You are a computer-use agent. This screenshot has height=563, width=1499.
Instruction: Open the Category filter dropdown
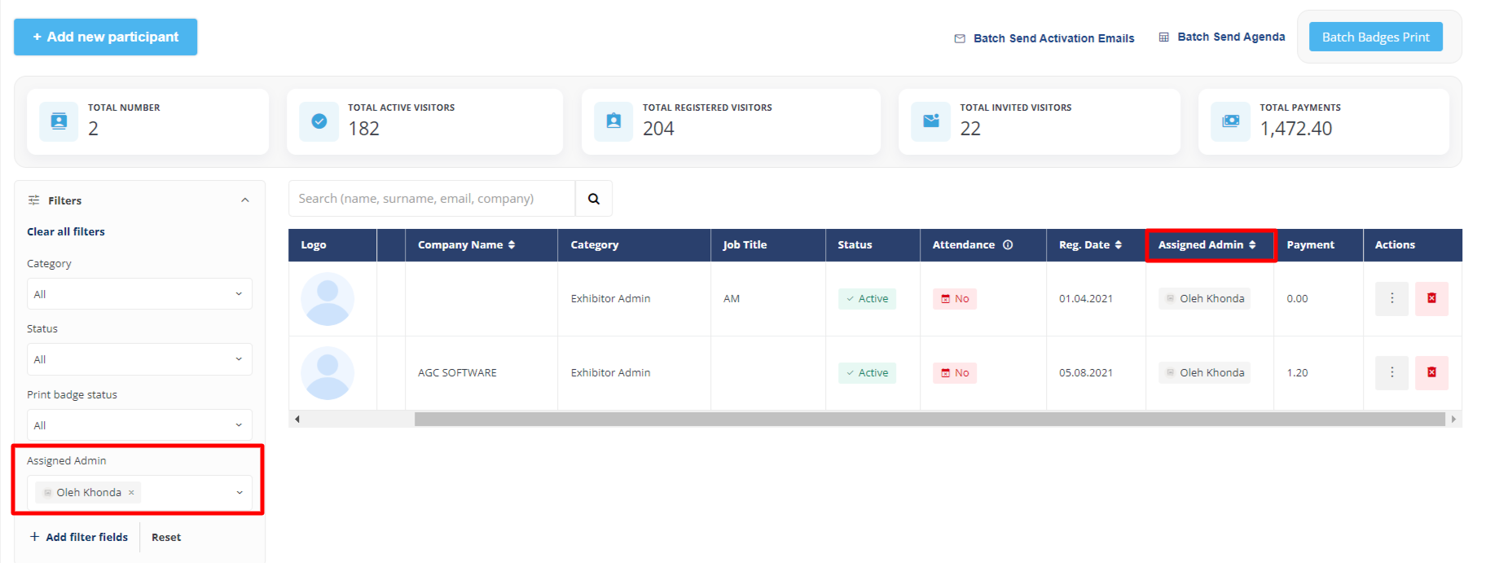pyautogui.click(x=139, y=294)
